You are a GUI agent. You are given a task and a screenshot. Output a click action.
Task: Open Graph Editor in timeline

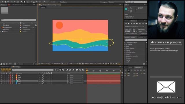click(x=83, y=70)
